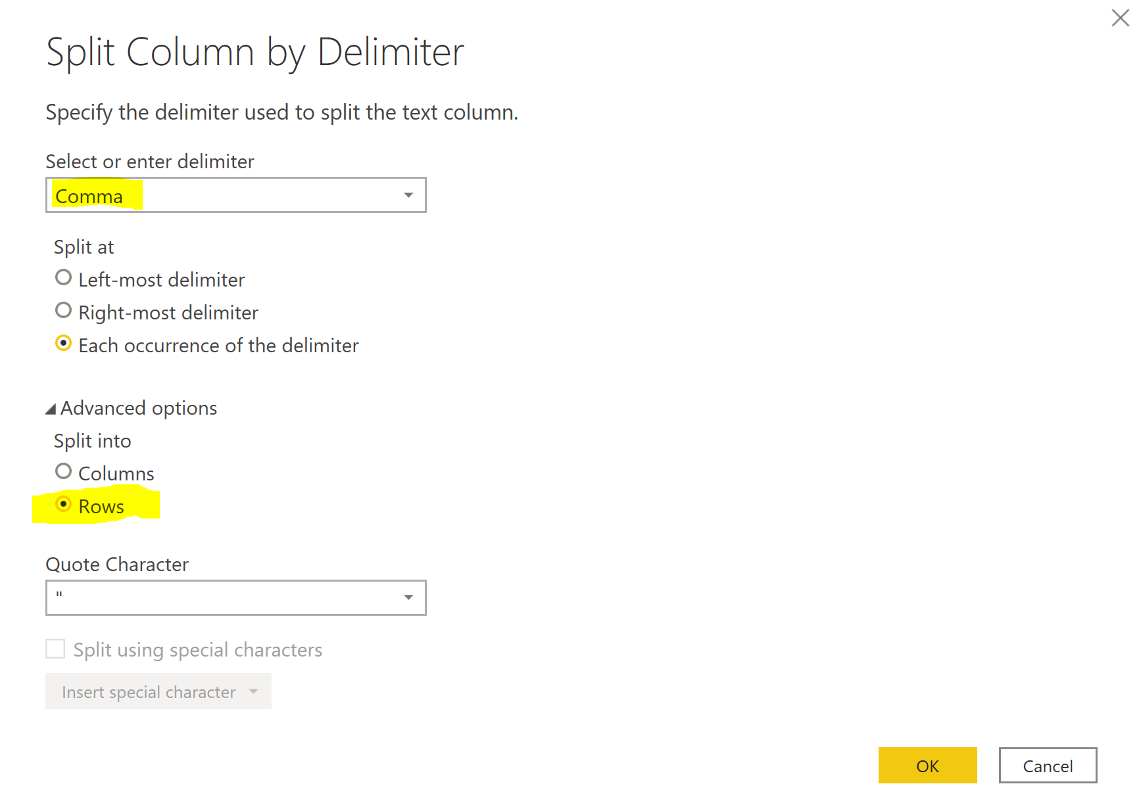Click the Advanced options triangle icon
Image resolution: width=1139 pixels, height=809 pixels.
point(51,409)
